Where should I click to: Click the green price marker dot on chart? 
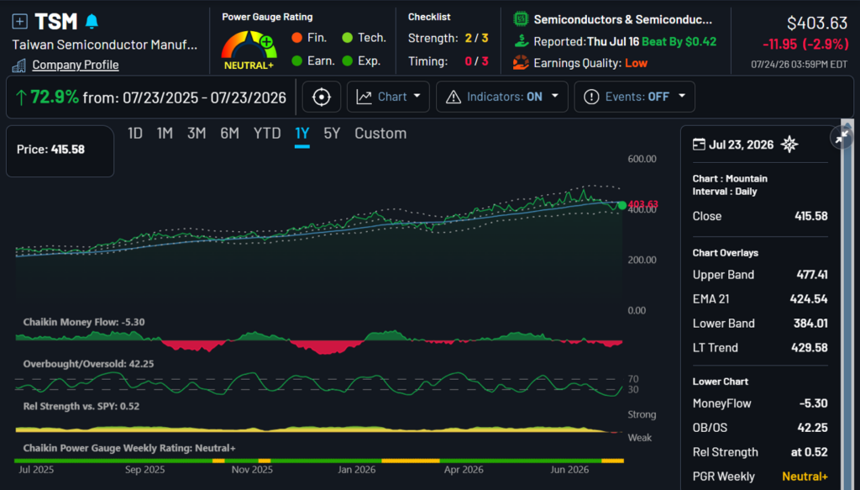(622, 205)
